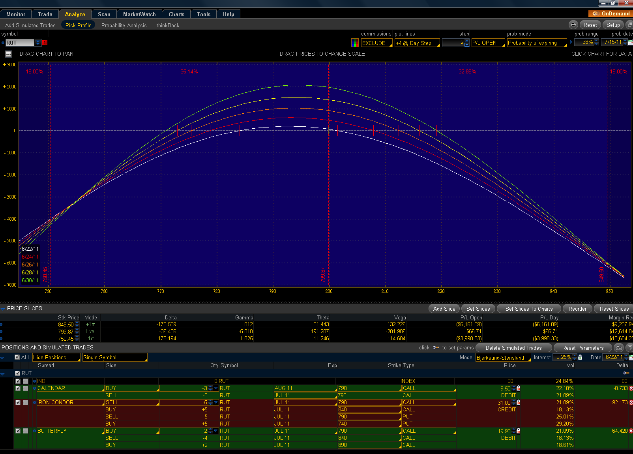Viewport: 633px width, 454px height.
Task: Open the commissions EXCLUDE dropdown
Action: point(377,43)
